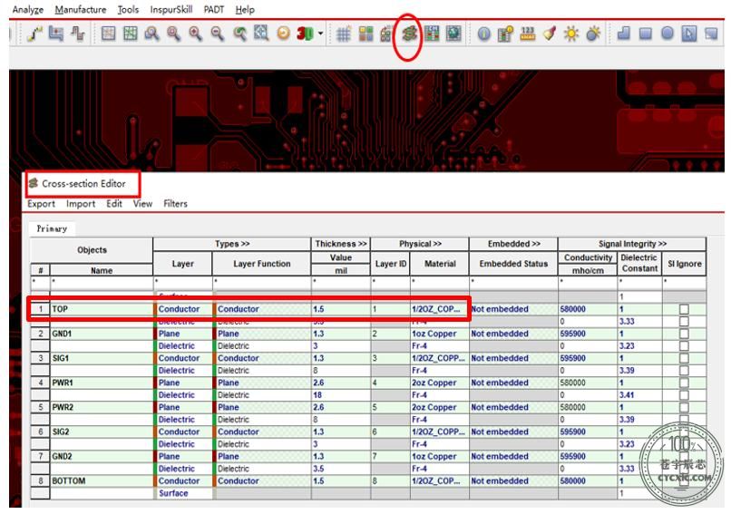Toggle SI Ignore checkbox for PWR1 layer

(x=684, y=383)
